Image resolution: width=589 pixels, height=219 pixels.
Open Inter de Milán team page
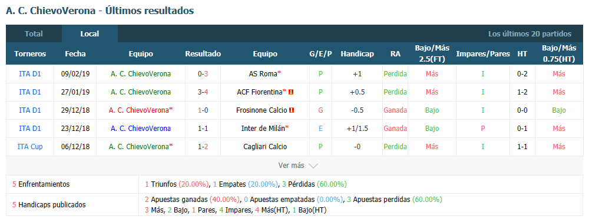pos(263,129)
